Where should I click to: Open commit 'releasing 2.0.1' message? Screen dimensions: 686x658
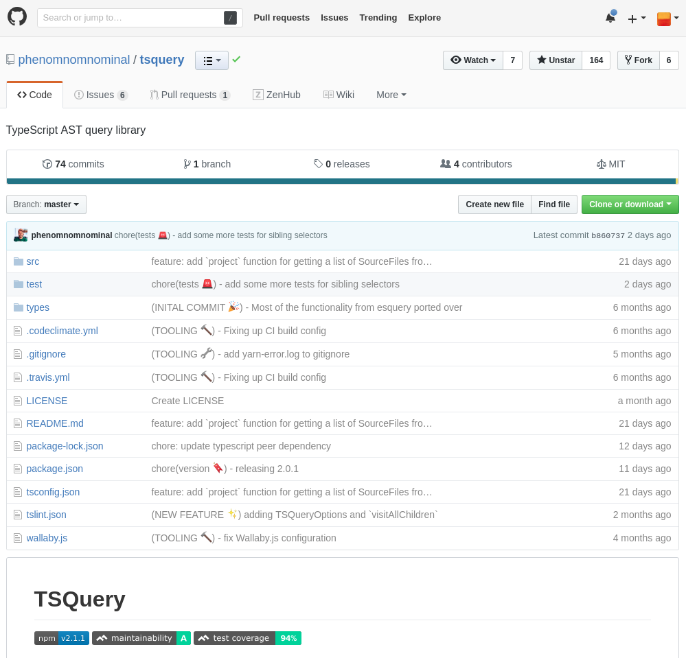point(225,469)
